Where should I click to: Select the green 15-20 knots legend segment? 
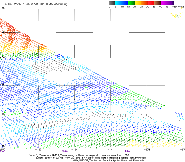[131, 3]
